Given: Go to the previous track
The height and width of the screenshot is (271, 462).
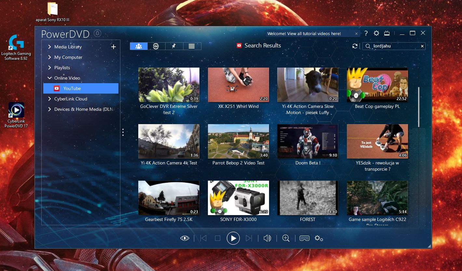Looking at the screenshot, I should click(x=204, y=238).
